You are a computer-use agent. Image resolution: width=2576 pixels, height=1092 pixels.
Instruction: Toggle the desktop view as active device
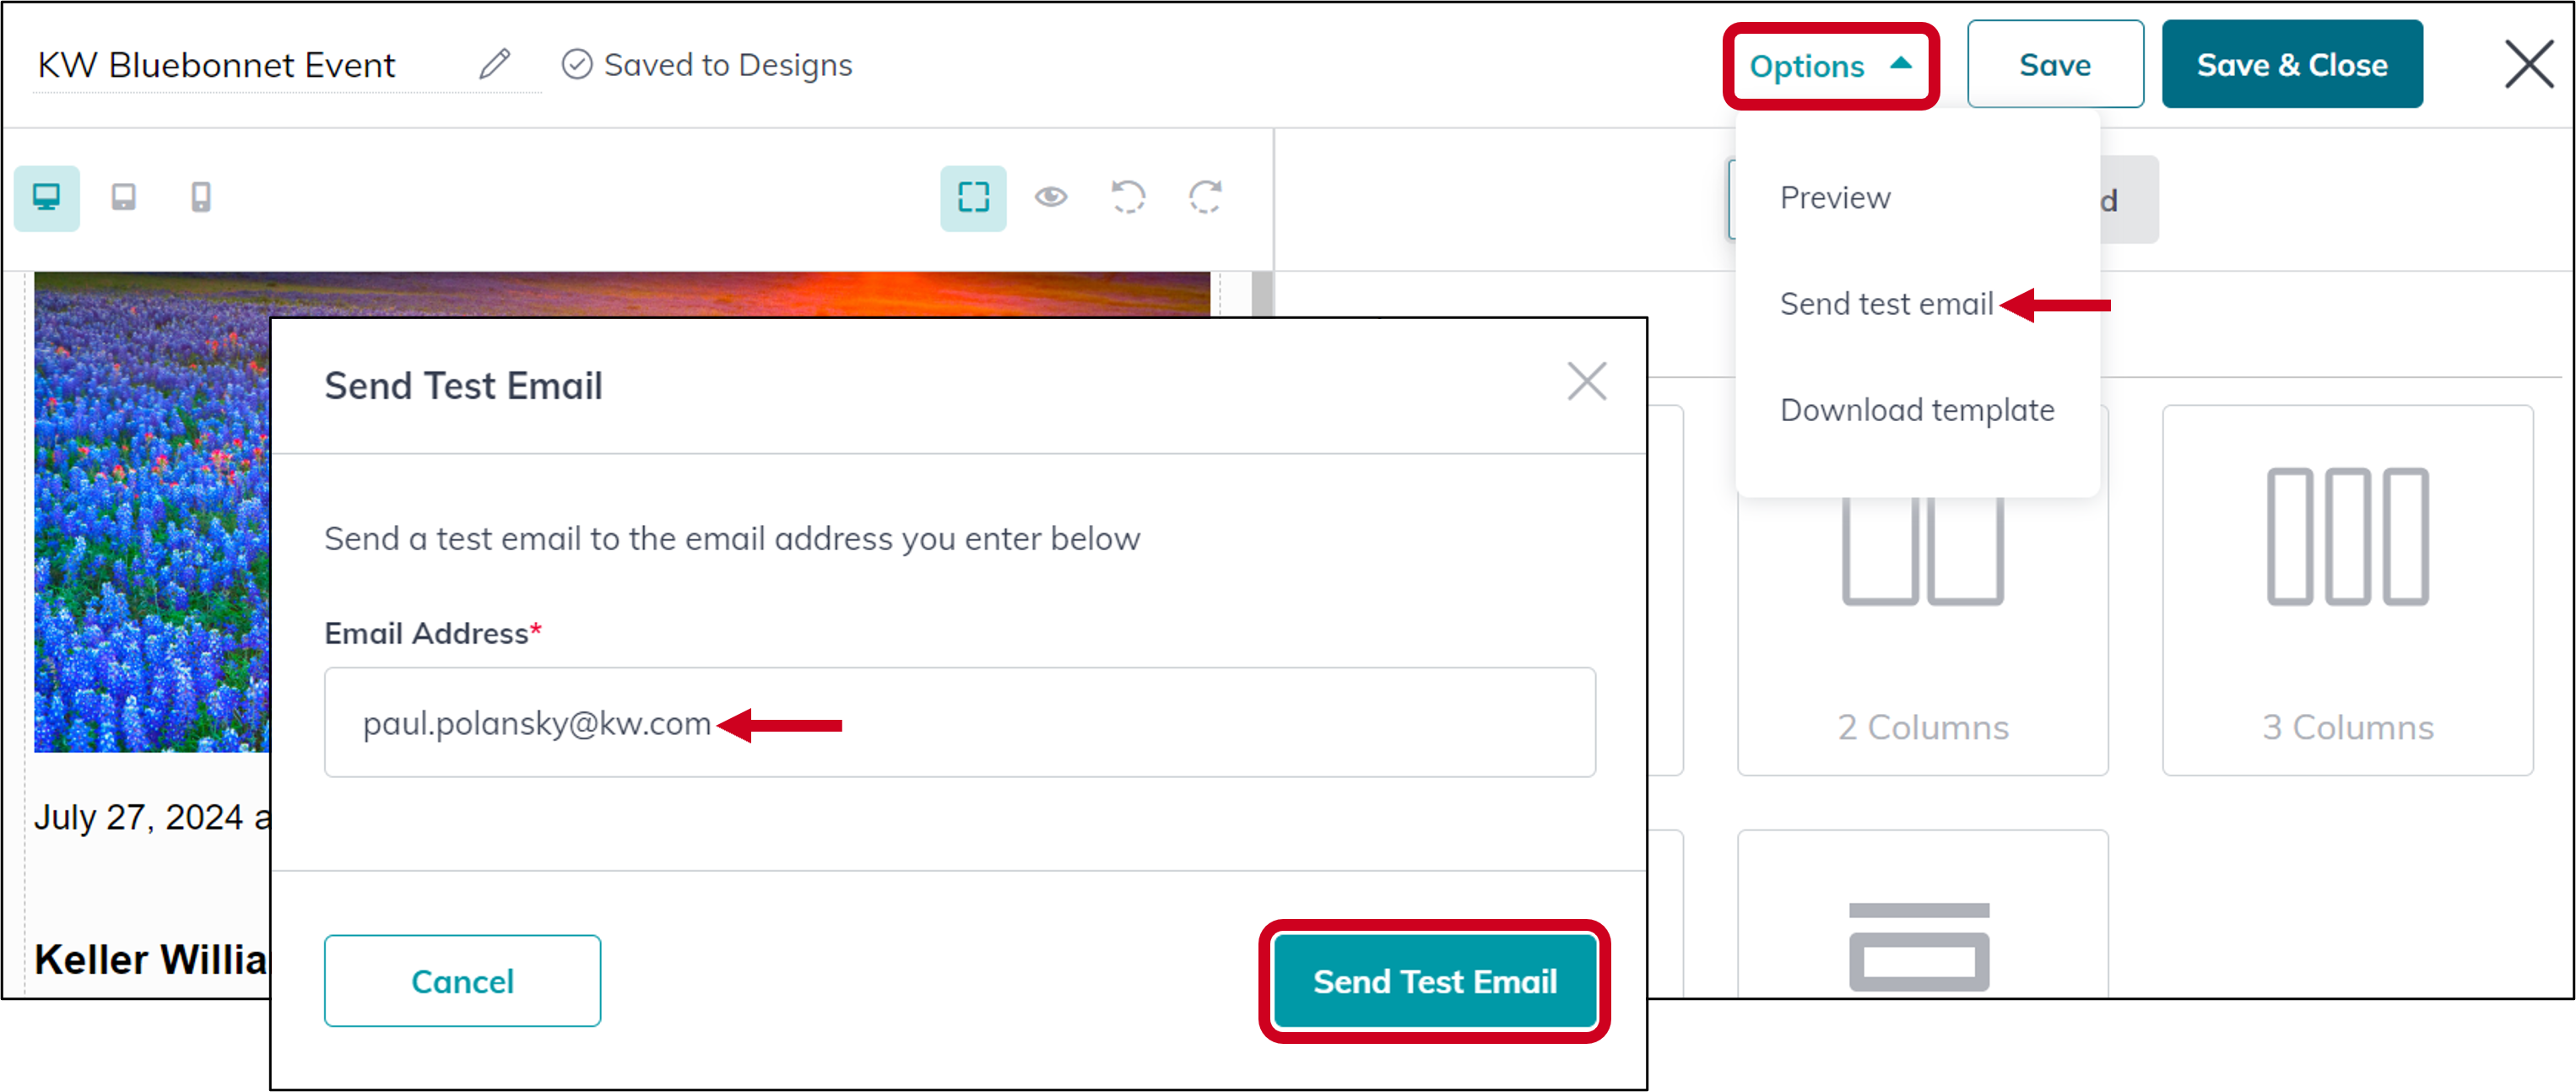point(47,197)
